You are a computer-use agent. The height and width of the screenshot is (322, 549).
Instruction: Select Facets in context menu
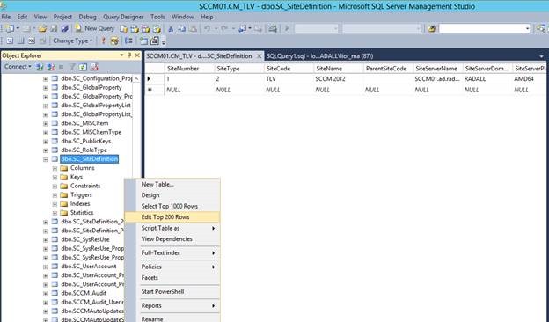point(172,277)
